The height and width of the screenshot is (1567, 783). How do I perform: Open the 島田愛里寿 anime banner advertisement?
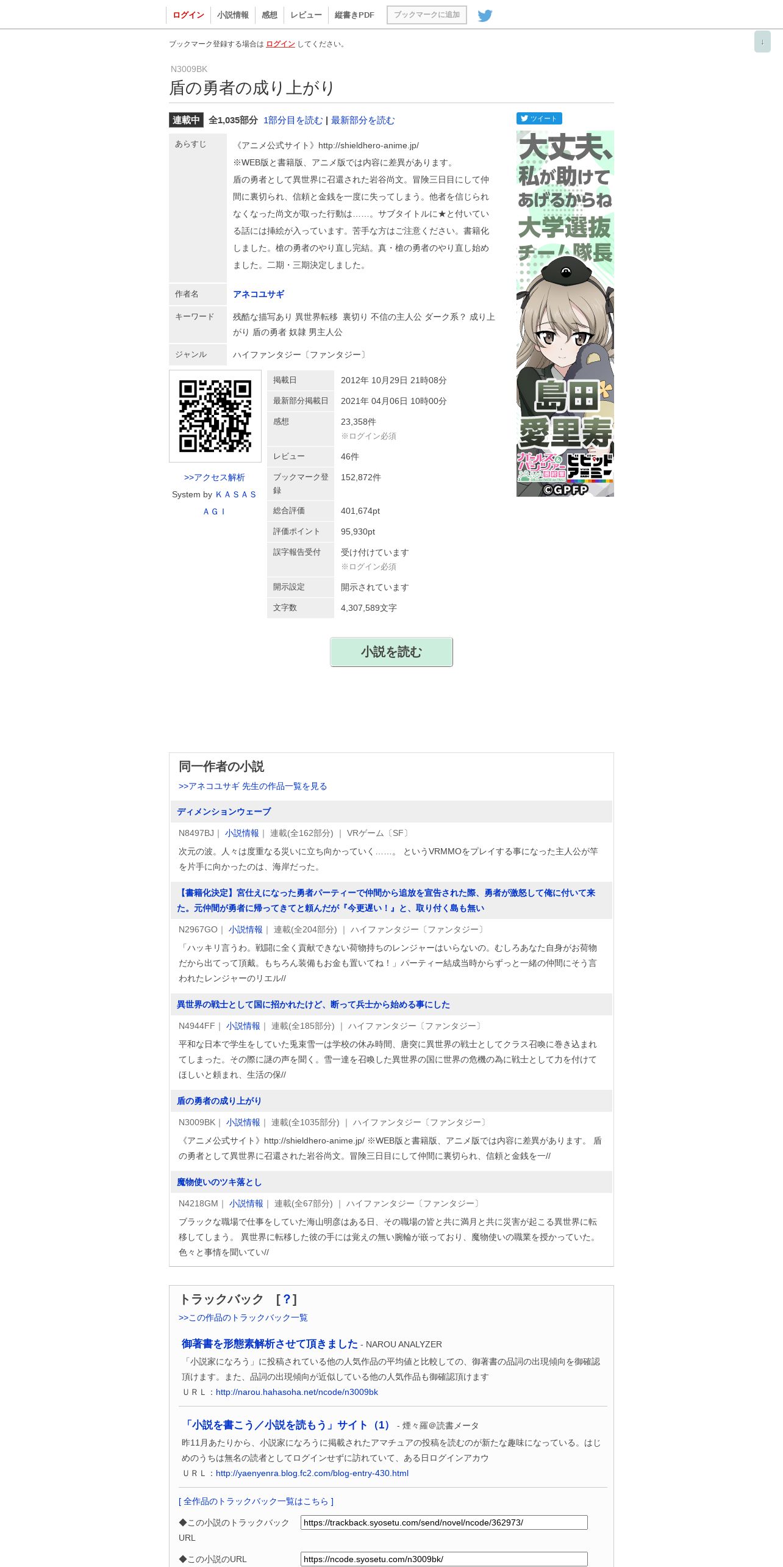click(565, 314)
